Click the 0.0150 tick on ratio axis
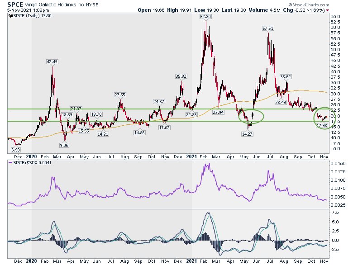This screenshot has height=265, width=353. 338,164
